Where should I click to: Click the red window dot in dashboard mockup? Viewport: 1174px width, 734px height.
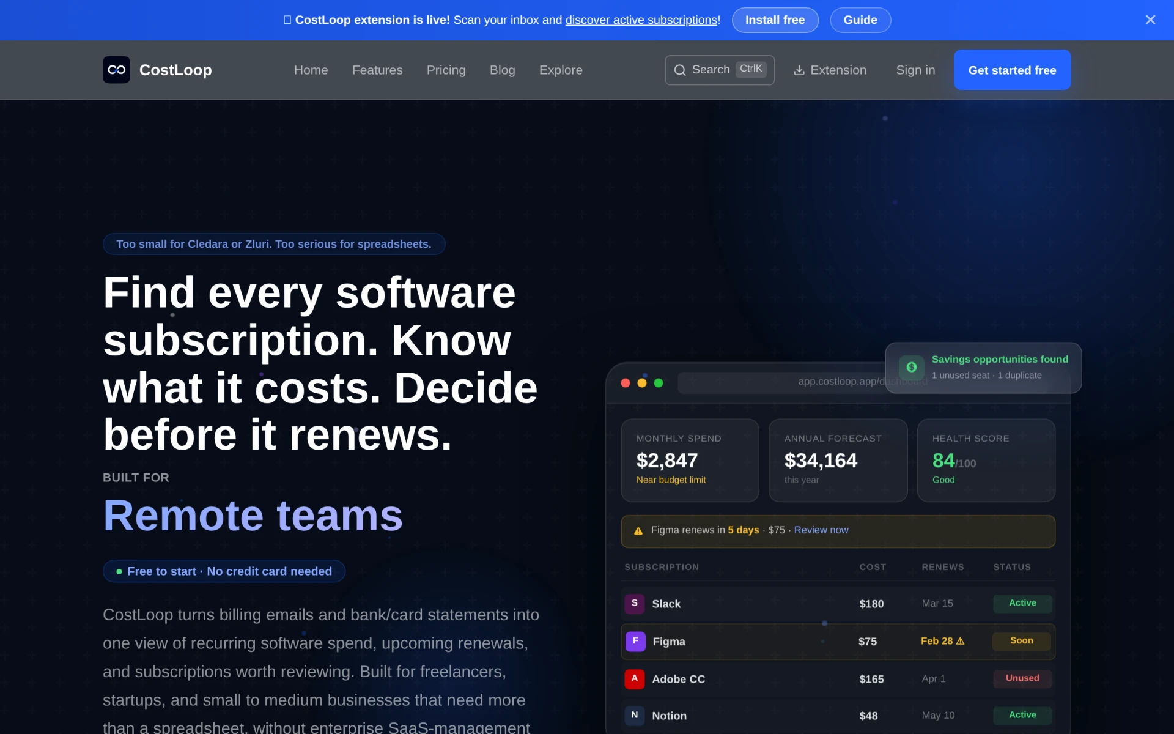tap(626, 383)
